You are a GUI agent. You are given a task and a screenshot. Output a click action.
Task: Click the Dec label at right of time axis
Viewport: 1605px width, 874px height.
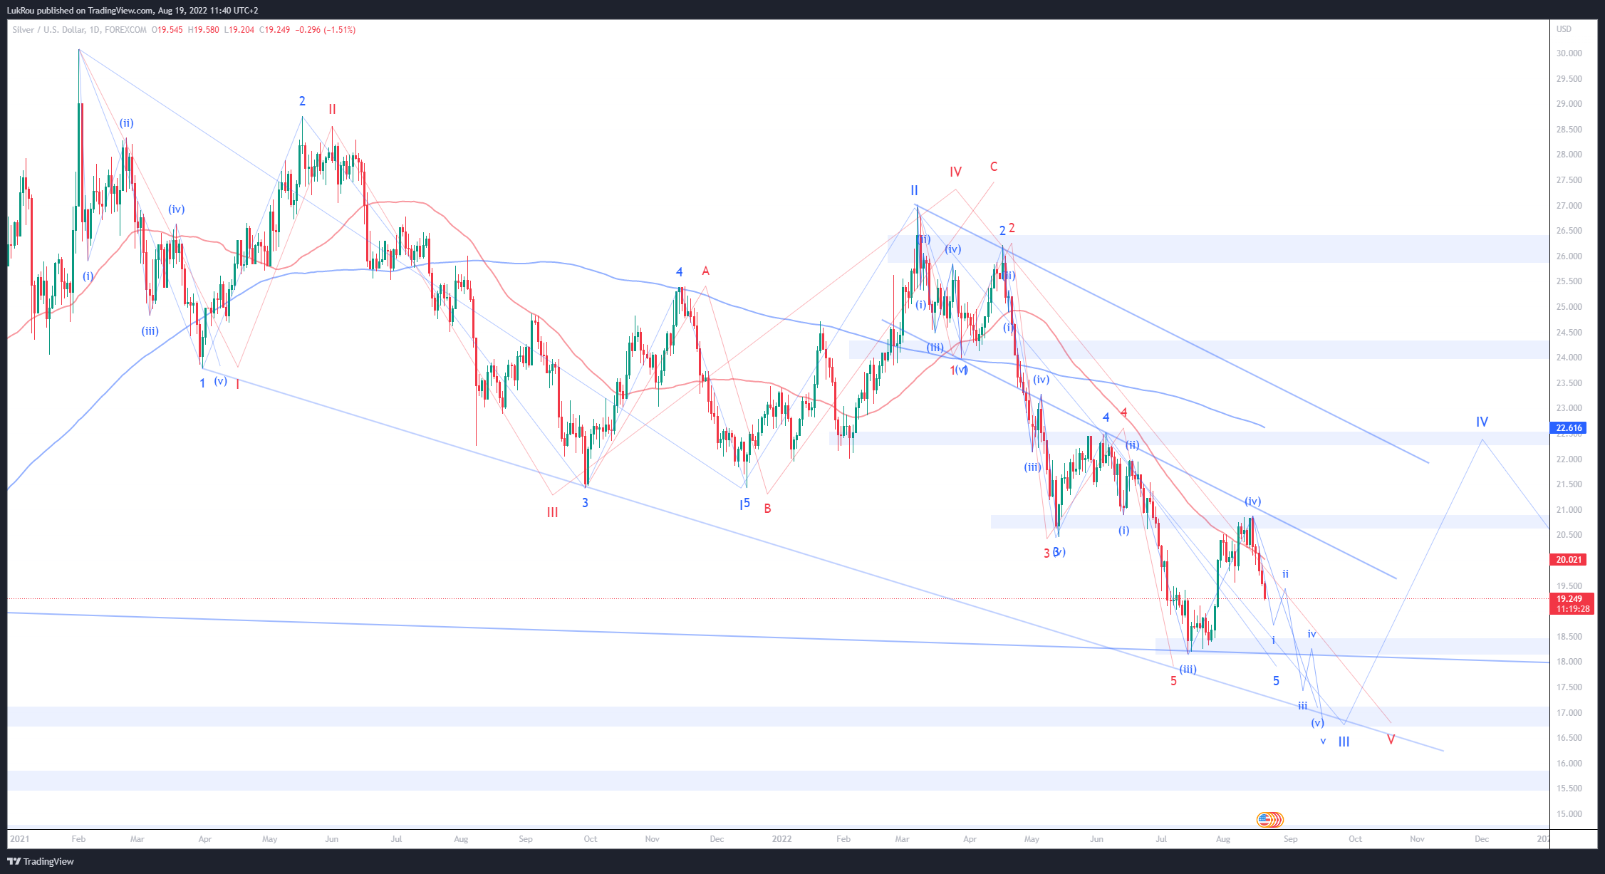(1482, 839)
